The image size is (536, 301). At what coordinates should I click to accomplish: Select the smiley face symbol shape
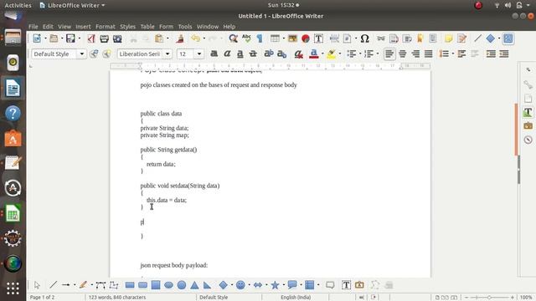point(240,285)
